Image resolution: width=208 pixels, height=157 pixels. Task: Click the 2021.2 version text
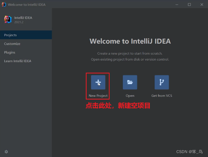click(19, 22)
